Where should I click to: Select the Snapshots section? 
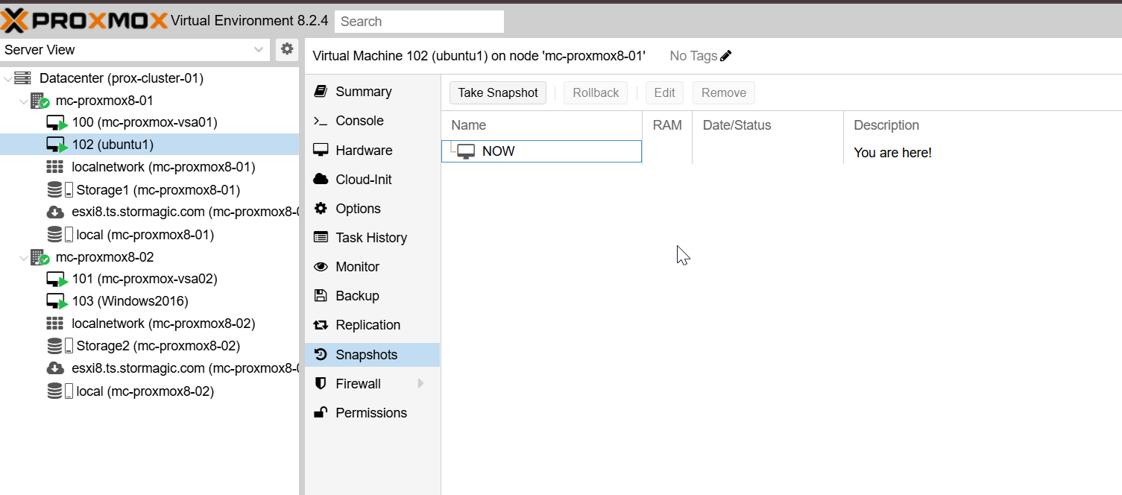(x=372, y=354)
